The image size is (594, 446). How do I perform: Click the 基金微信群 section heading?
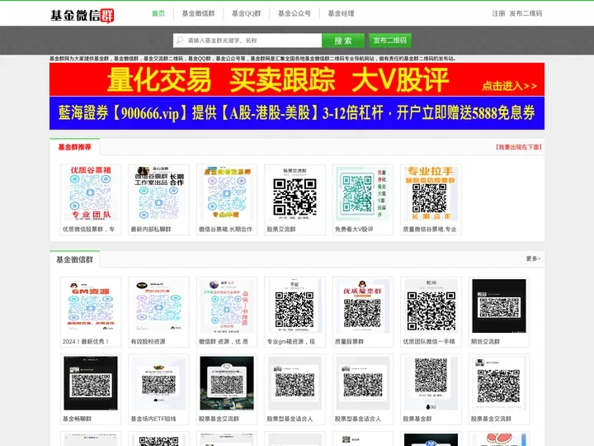[x=74, y=259]
